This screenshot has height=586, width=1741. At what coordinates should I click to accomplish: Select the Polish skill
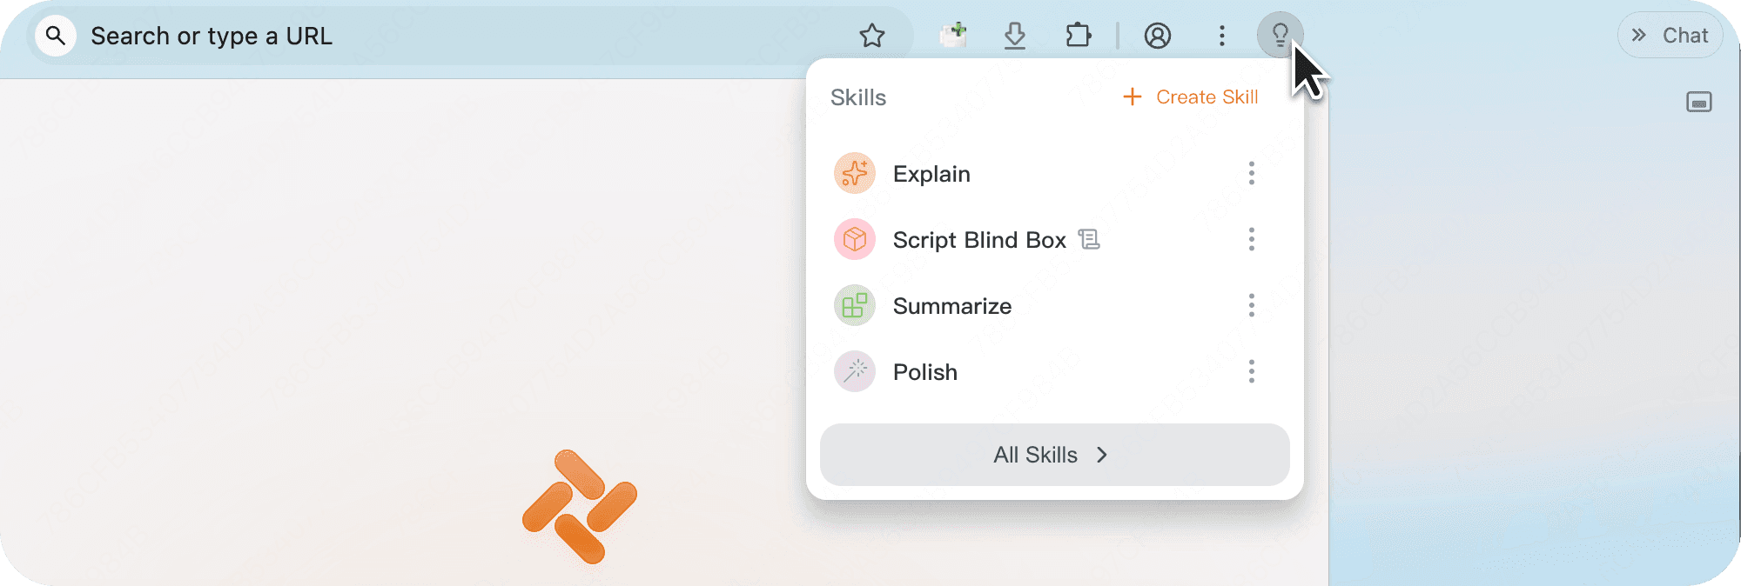pos(924,372)
